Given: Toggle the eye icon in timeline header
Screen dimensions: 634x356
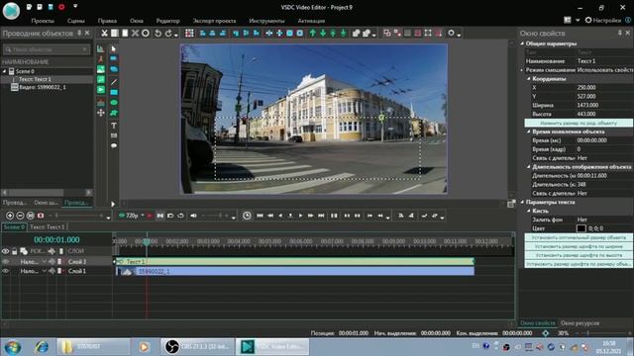Looking at the screenshot, I should (x=5, y=251).
